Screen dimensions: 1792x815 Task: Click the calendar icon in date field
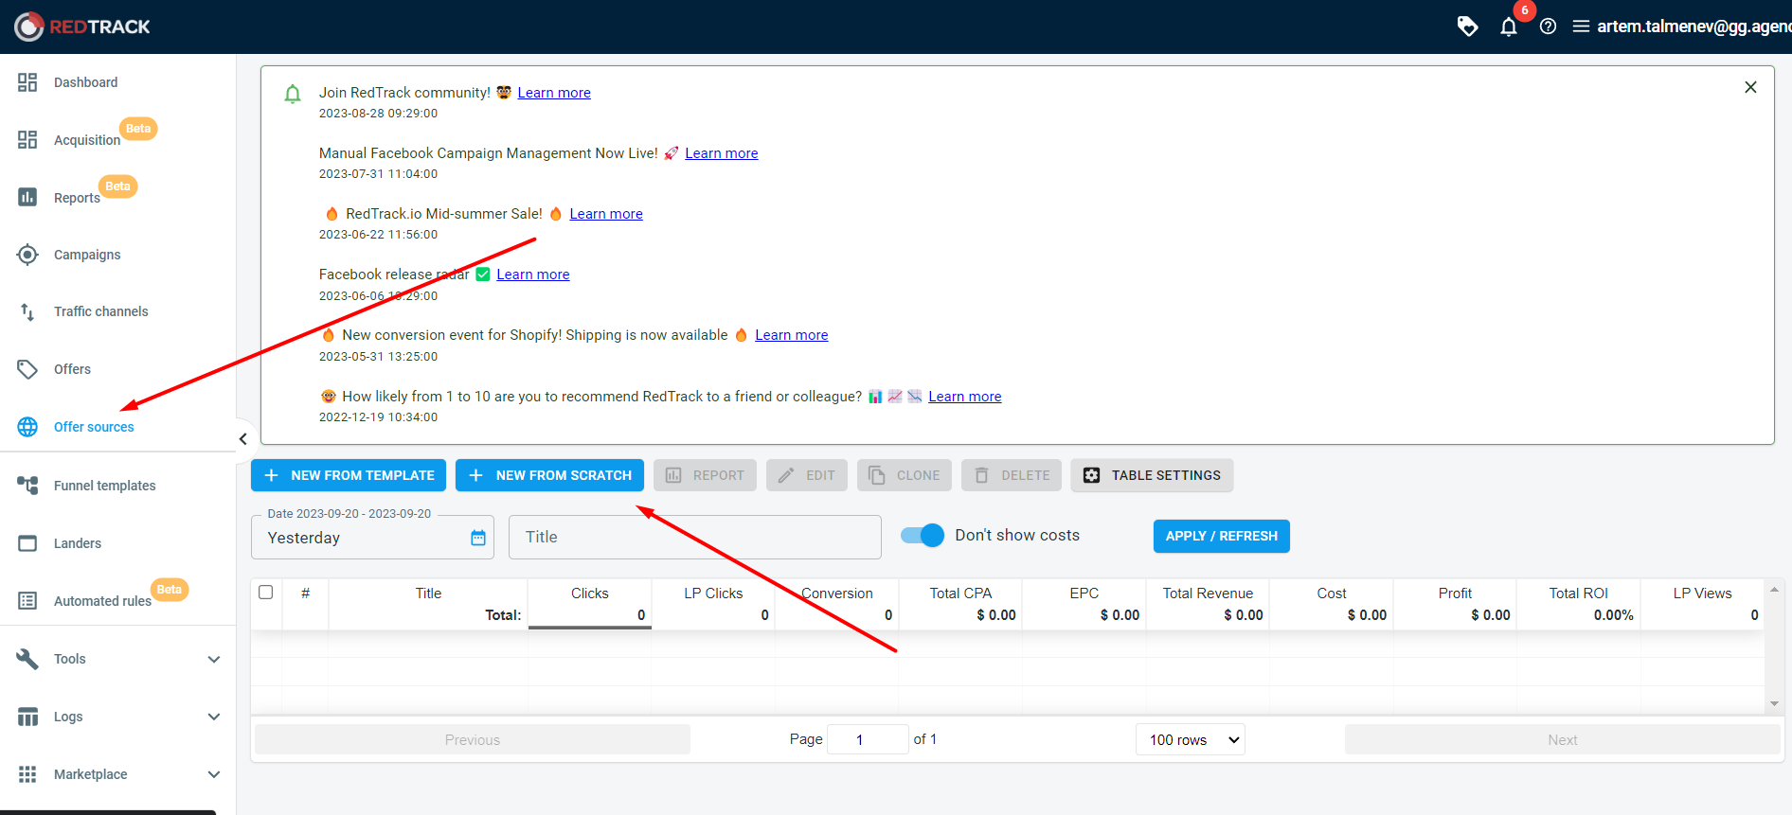pyautogui.click(x=478, y=538)
